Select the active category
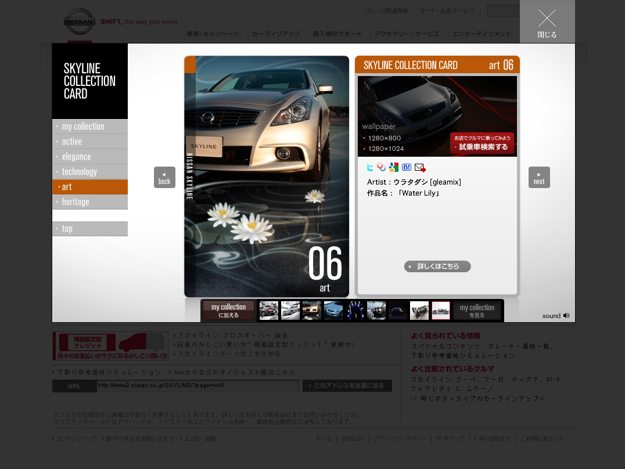 click(x=90, y=142)
